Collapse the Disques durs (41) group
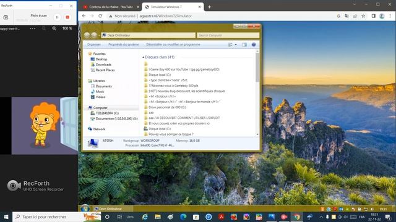The image size is (396, 222). [x=143, y=57]
